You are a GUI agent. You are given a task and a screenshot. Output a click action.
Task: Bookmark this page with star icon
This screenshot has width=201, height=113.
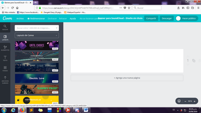[129, 8]
